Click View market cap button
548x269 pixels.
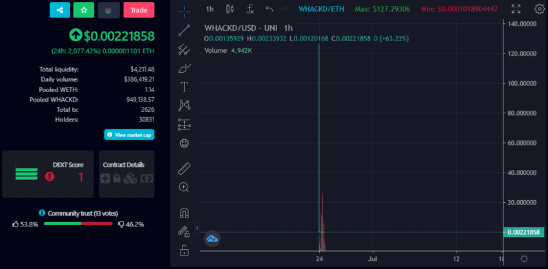tap(130, 134)
